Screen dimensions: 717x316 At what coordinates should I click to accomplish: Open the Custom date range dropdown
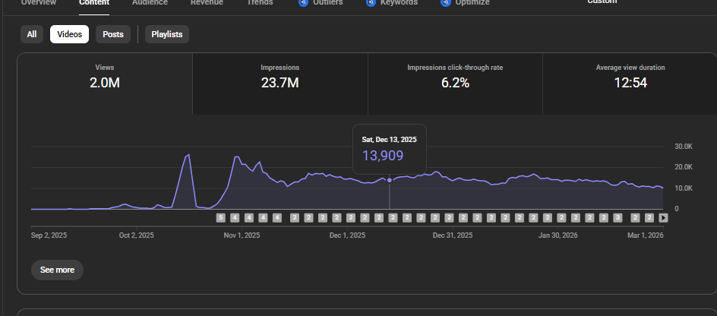point(602,3)
